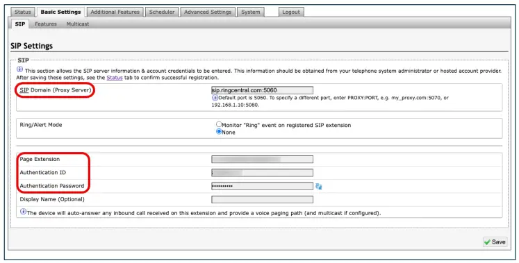
Task: Select the None ring/alert mode radio
Action: click(x=219, y=132)
